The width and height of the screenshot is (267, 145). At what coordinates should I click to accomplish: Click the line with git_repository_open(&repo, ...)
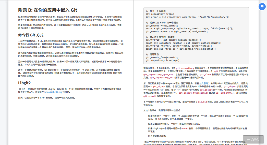coord(187,17)
